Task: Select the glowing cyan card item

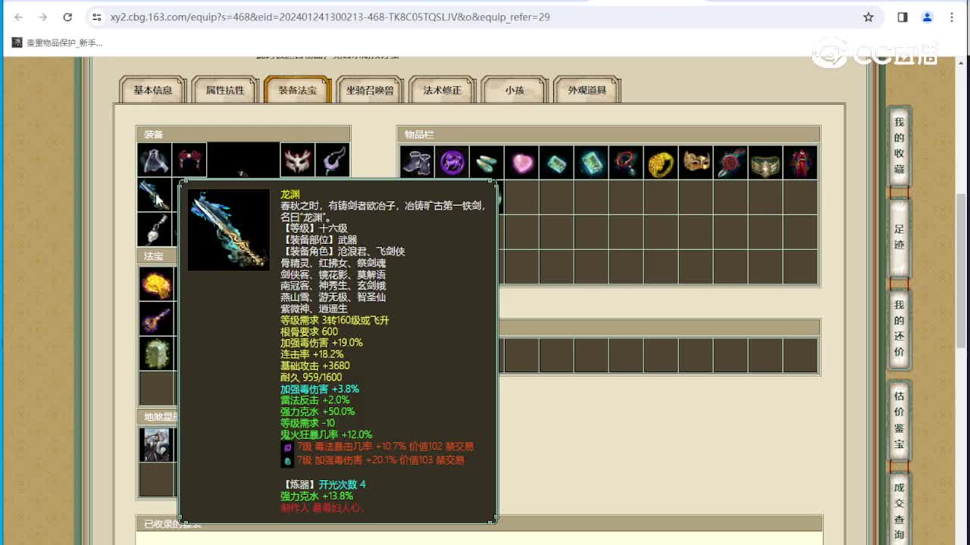Action: tap(591, 162)
